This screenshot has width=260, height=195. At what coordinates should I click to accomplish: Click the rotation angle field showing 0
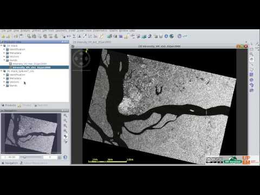50,157
